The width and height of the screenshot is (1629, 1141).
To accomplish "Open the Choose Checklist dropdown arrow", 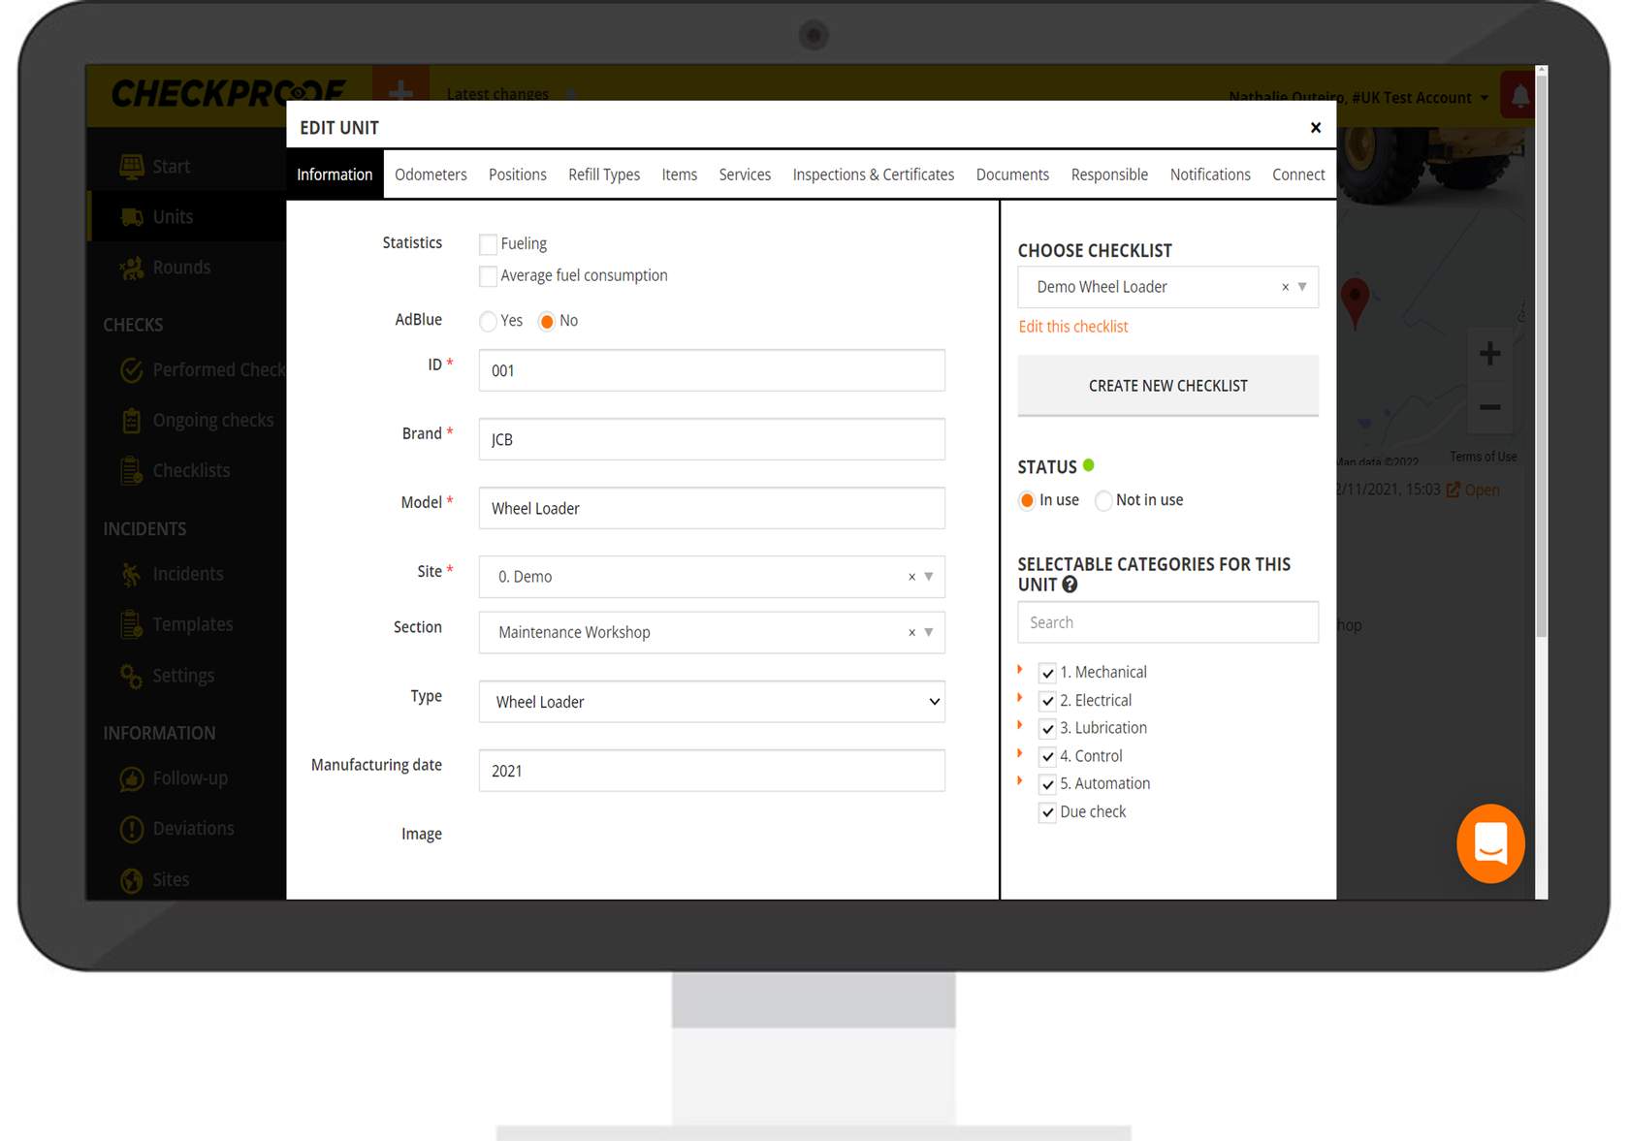I will point(1302,287).
